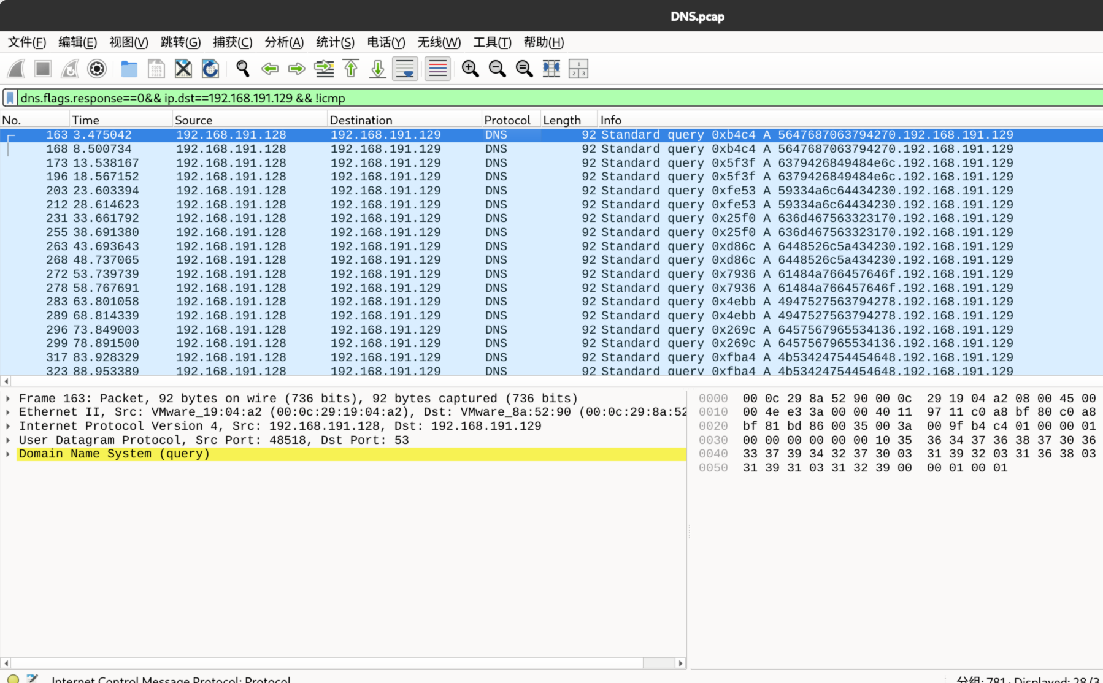Reload the current capture file
This screenshot has width=1103, height=683.
click(210, 69)
